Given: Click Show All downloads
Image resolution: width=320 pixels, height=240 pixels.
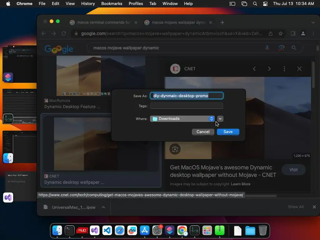Looking at the screenshot, I should click(296, 207).
